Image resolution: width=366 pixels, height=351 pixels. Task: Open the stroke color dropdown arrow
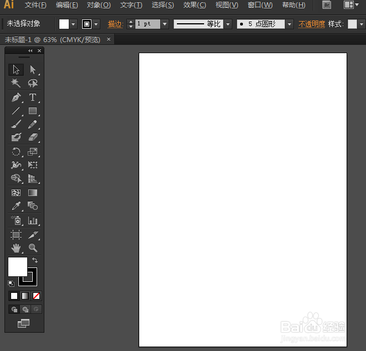pos(96,24)
